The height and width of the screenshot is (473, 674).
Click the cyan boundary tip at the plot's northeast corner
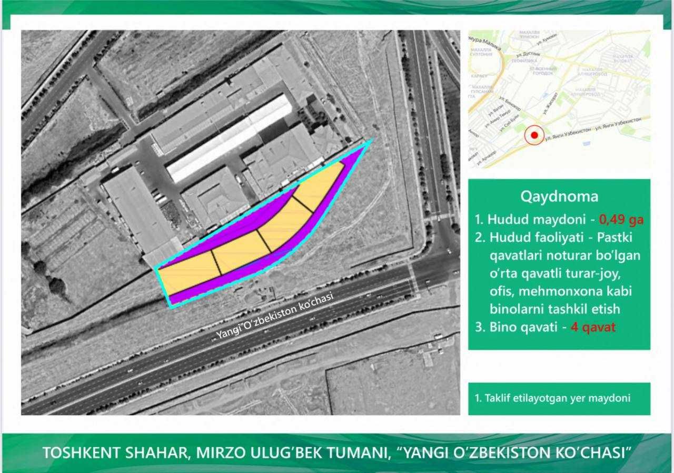[370, 142]
